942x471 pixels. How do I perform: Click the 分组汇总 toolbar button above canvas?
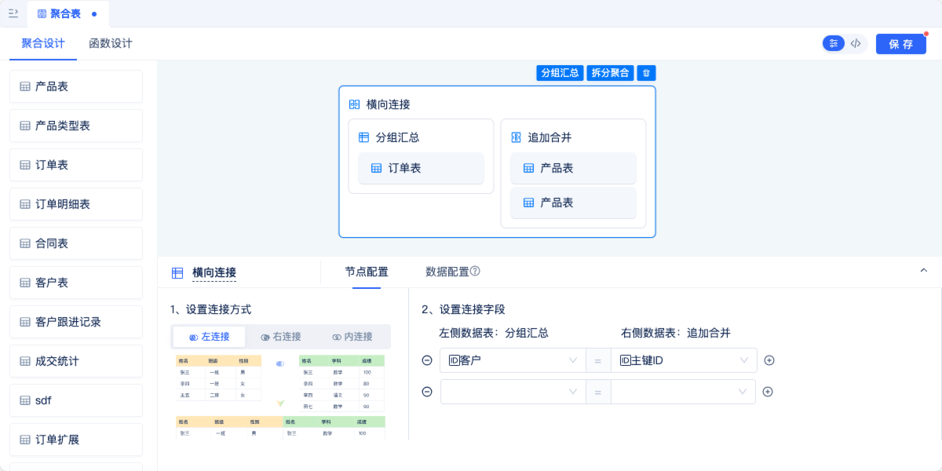point(560,73)
